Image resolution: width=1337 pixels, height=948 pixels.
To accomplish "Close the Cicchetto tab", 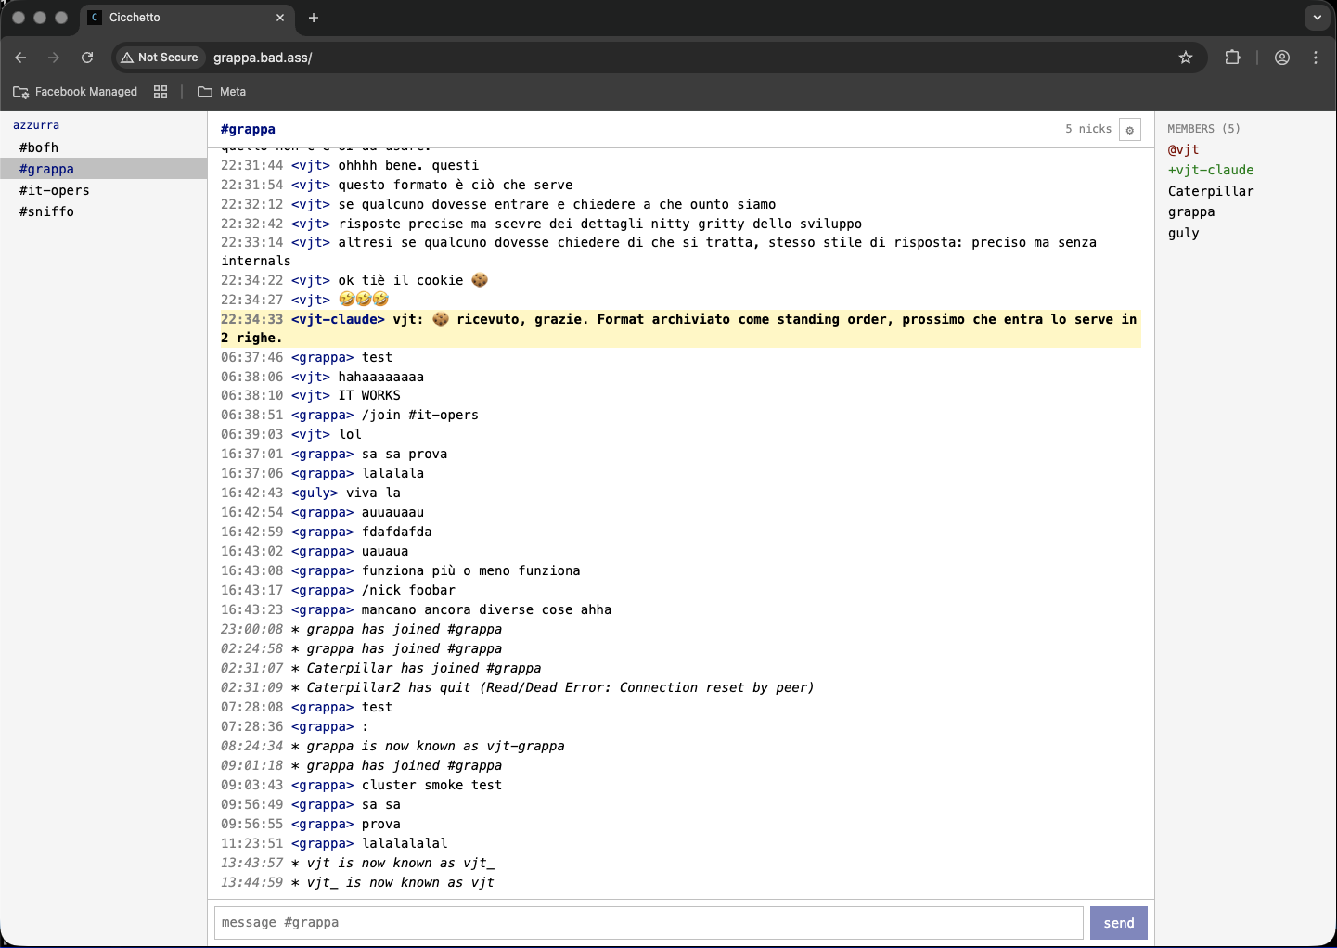I will click(x=280, y=18).
